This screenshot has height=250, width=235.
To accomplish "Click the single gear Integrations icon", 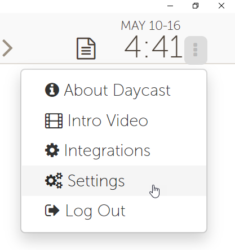I will (52, 150).
